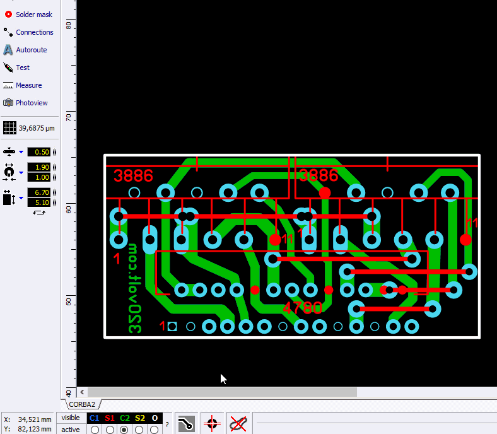Click the remove connections crossed-out icon

click(x=238, y=423)
